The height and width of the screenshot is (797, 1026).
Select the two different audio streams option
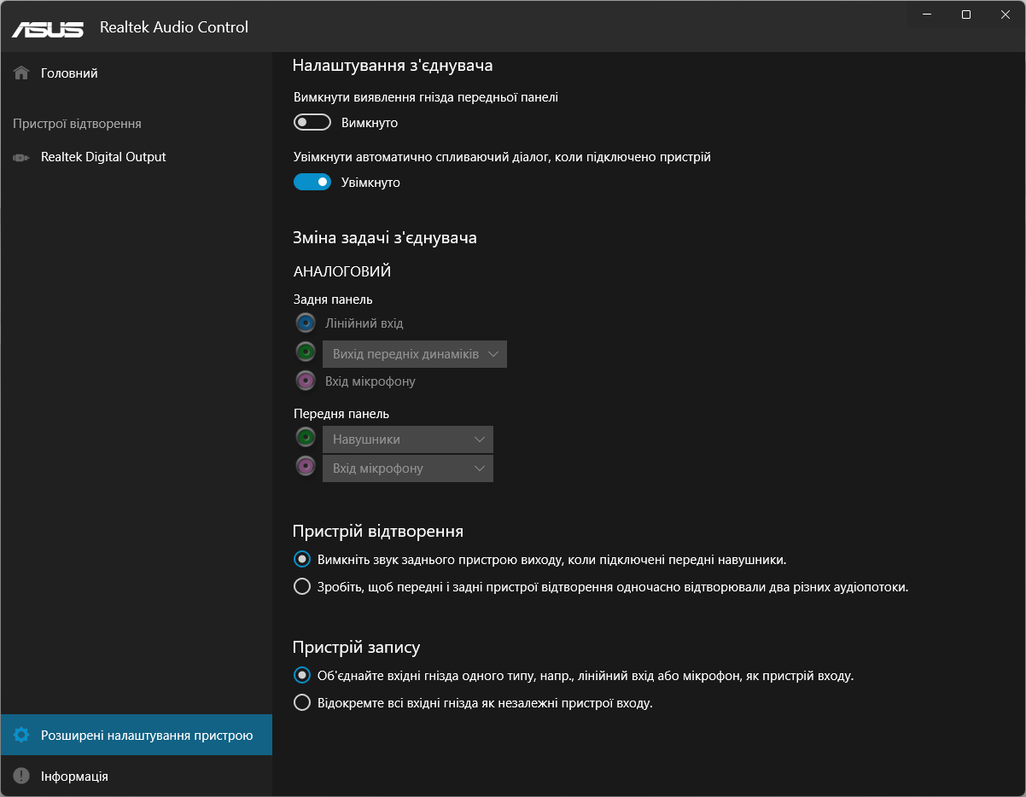(x=302, y=587)
